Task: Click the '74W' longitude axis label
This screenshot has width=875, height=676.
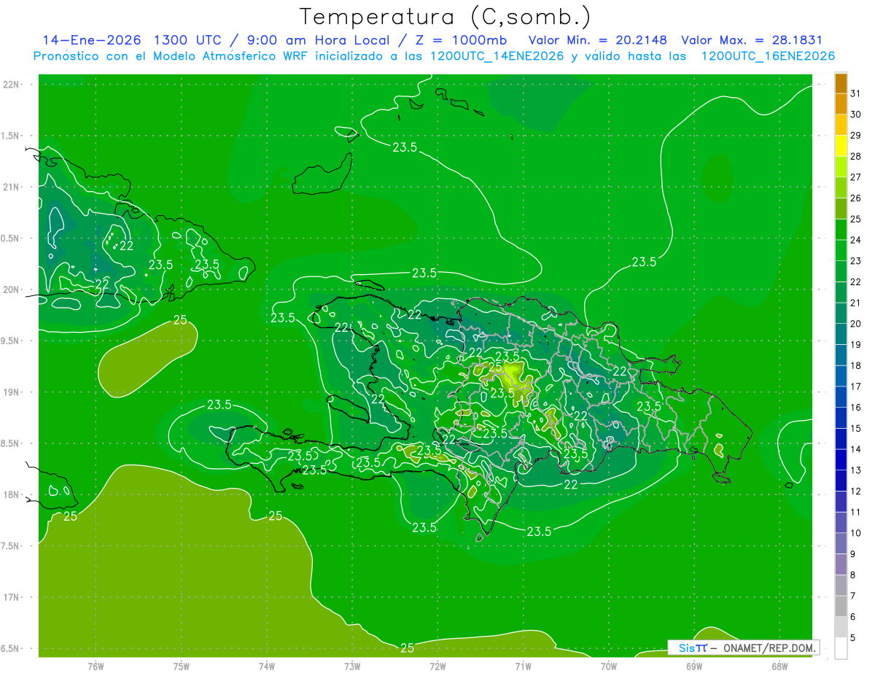Action: point(267,666)
